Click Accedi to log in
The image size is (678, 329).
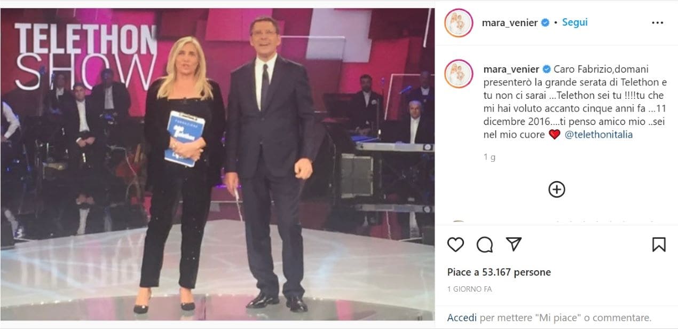(x=462, y=317)
